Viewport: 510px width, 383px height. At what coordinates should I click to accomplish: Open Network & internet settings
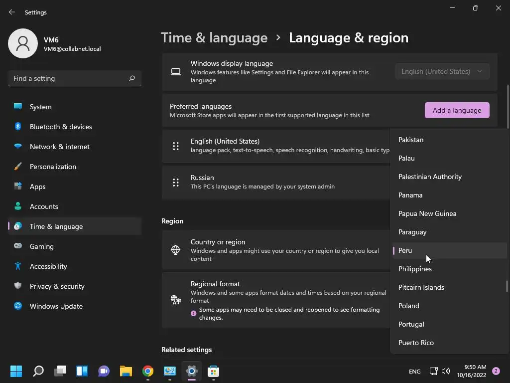point(75,147)
